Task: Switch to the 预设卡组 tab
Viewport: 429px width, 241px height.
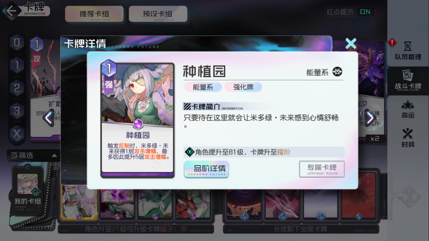Action: [x=158, y=14]
